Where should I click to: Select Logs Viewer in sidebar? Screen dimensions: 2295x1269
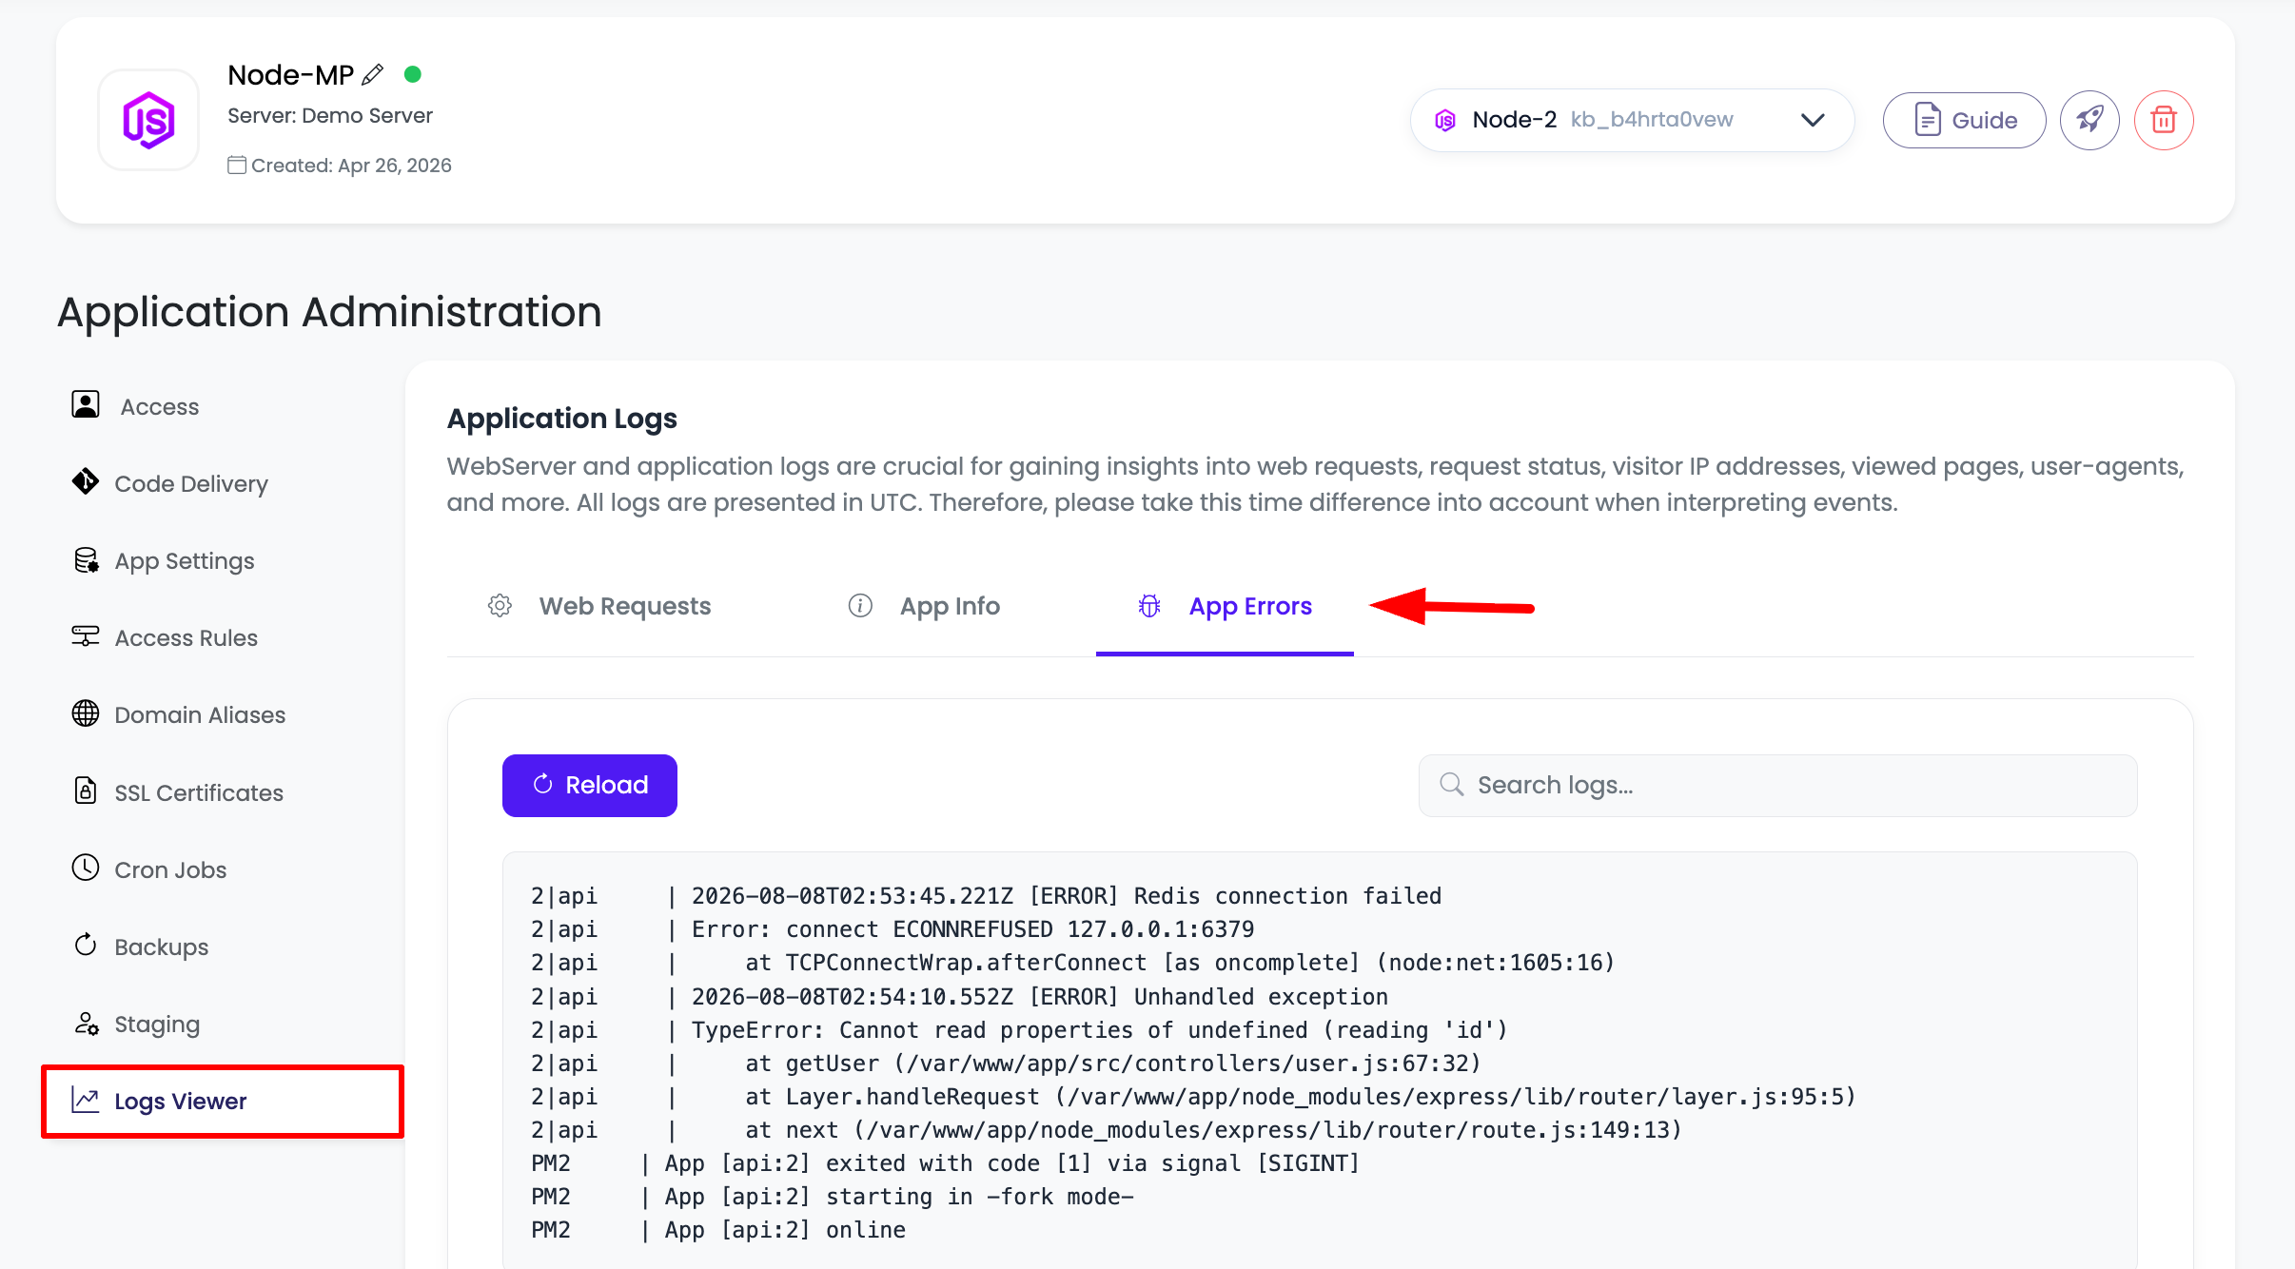[x=223, y=1102]
